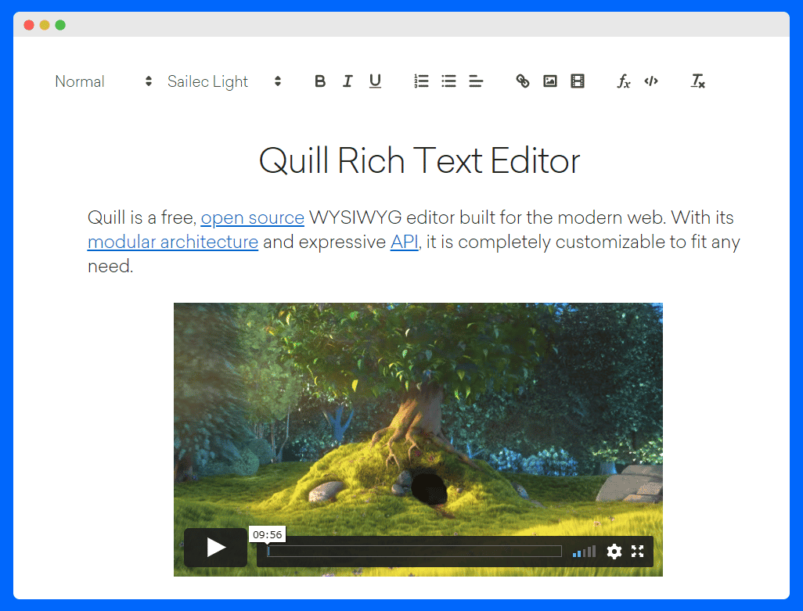803x611 pixels.
Task: Insert a video via film icon
Action: (x=578, y=81)
